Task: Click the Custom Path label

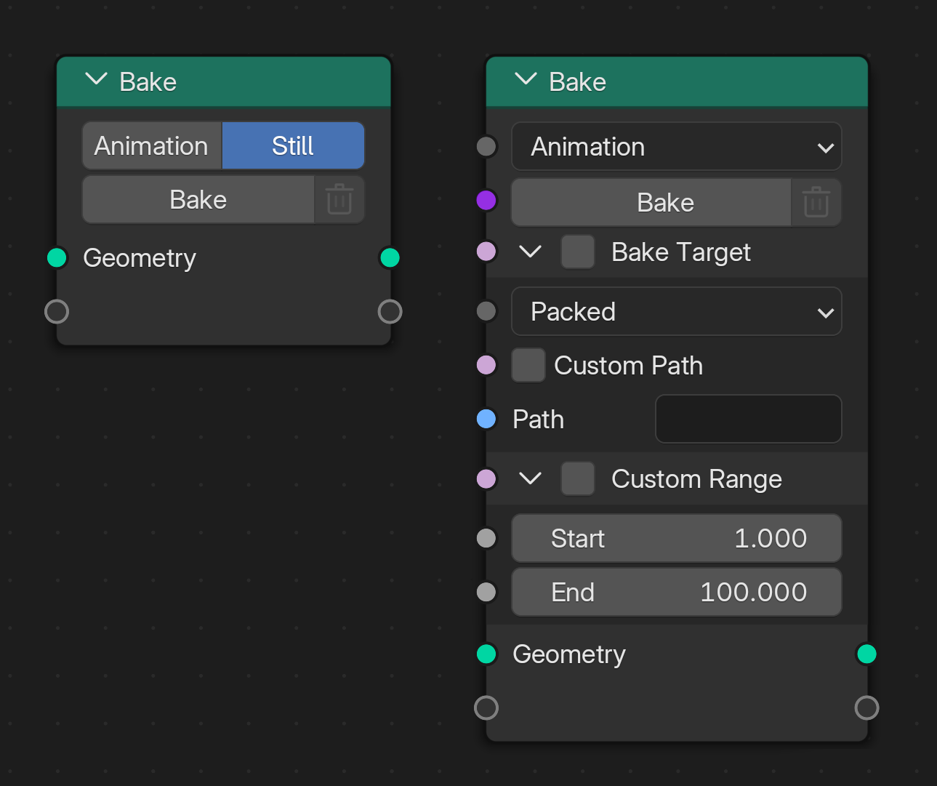Action: [x=628, y=366]
